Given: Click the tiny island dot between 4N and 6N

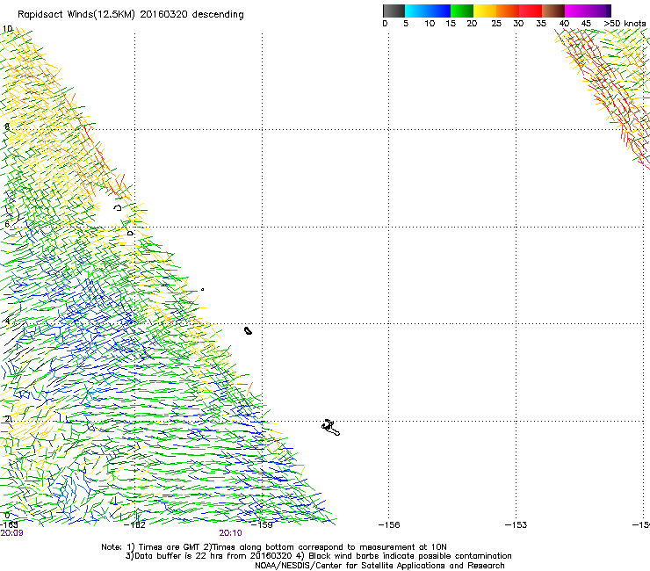Looking at the screenshot, I should (202, 289).
